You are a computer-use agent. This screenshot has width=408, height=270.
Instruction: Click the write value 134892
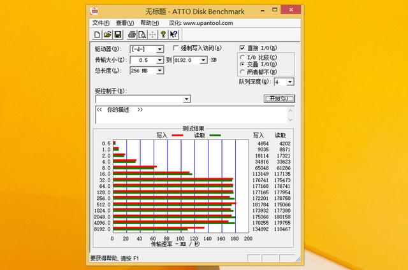pos(261,229)
